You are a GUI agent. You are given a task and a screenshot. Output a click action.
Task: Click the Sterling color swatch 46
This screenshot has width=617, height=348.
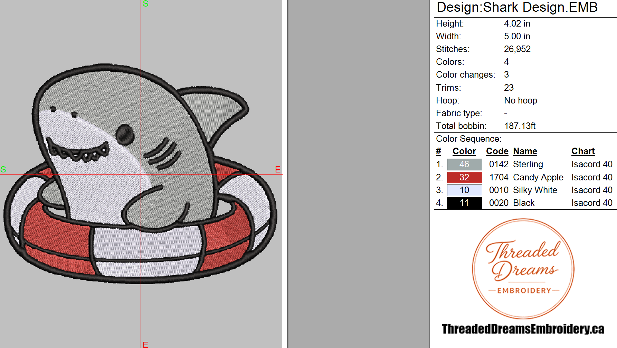(464, 165)
